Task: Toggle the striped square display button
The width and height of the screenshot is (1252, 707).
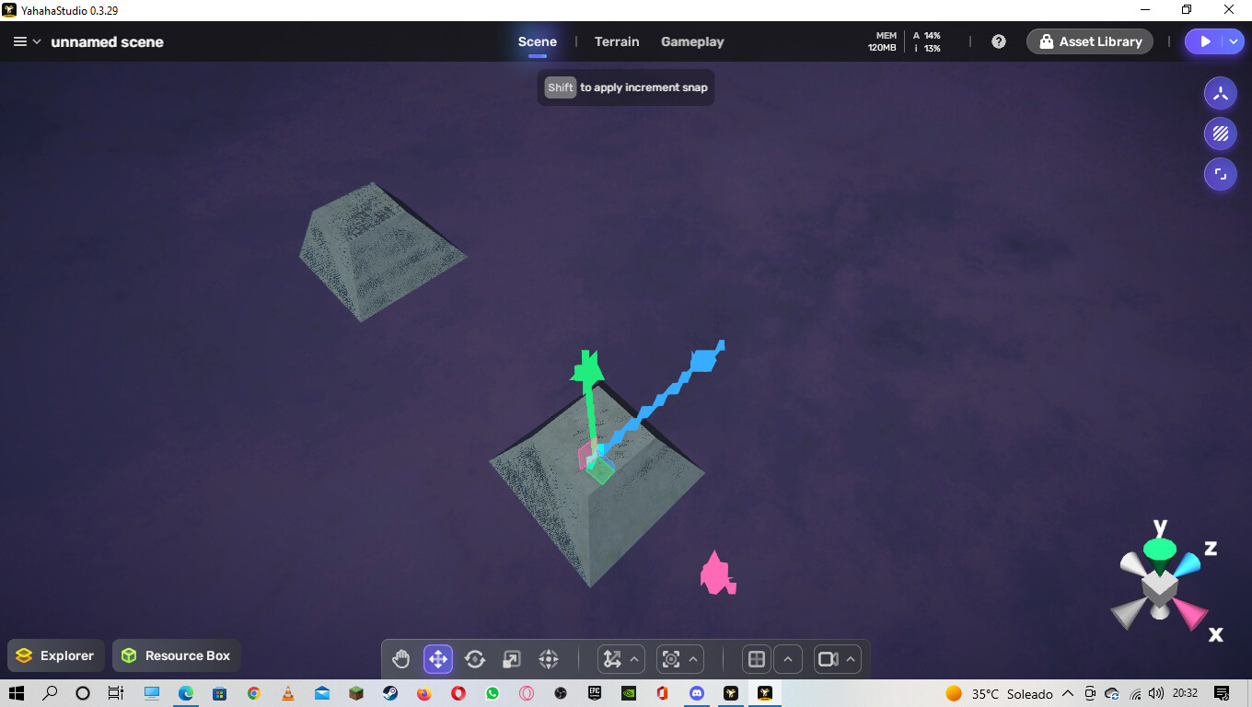Action: pyautogui.click(x=1221, y=133)
